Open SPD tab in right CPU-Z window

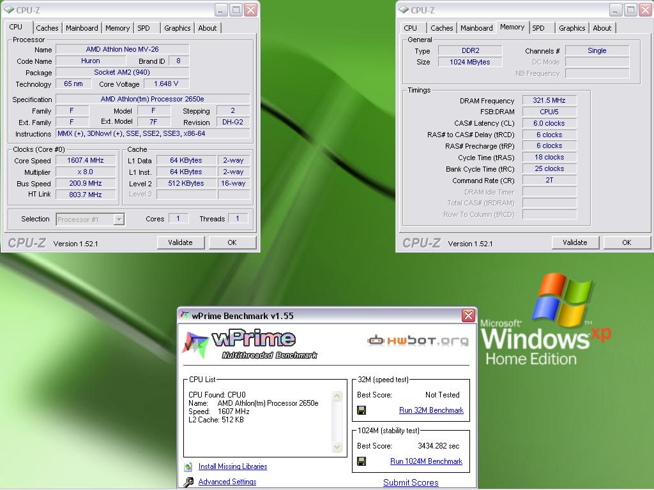[x=538, y=28]
